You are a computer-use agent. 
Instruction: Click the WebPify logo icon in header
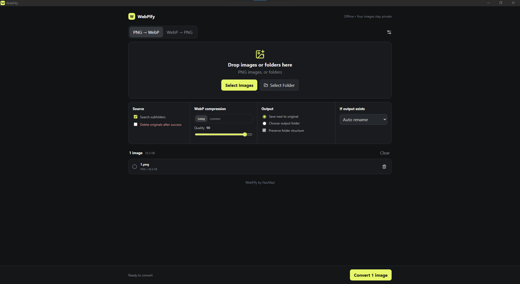pyautogui.click(x=132, y=16)
